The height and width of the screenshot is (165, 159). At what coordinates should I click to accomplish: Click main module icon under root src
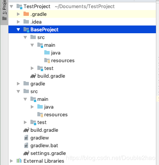click(33, 99)
